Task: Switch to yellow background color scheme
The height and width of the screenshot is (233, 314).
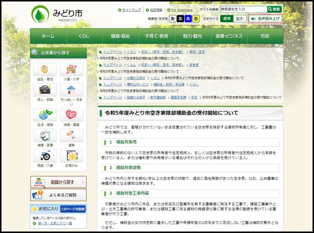Action: (x=196, y=19)
